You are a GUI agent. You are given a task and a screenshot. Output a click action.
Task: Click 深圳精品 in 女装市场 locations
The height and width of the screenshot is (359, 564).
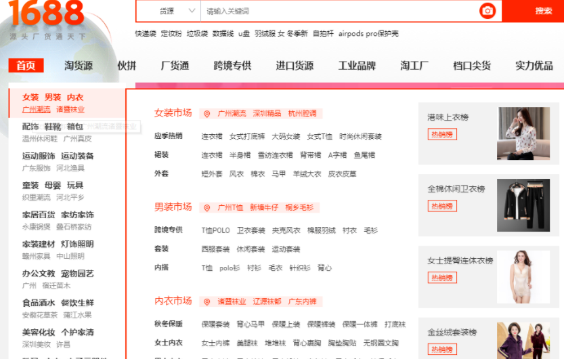267,114
